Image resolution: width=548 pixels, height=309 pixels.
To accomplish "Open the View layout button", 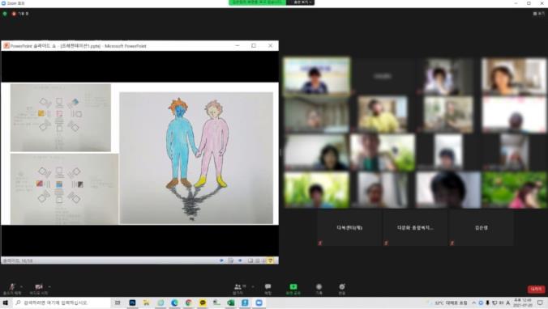I will 538,13.
